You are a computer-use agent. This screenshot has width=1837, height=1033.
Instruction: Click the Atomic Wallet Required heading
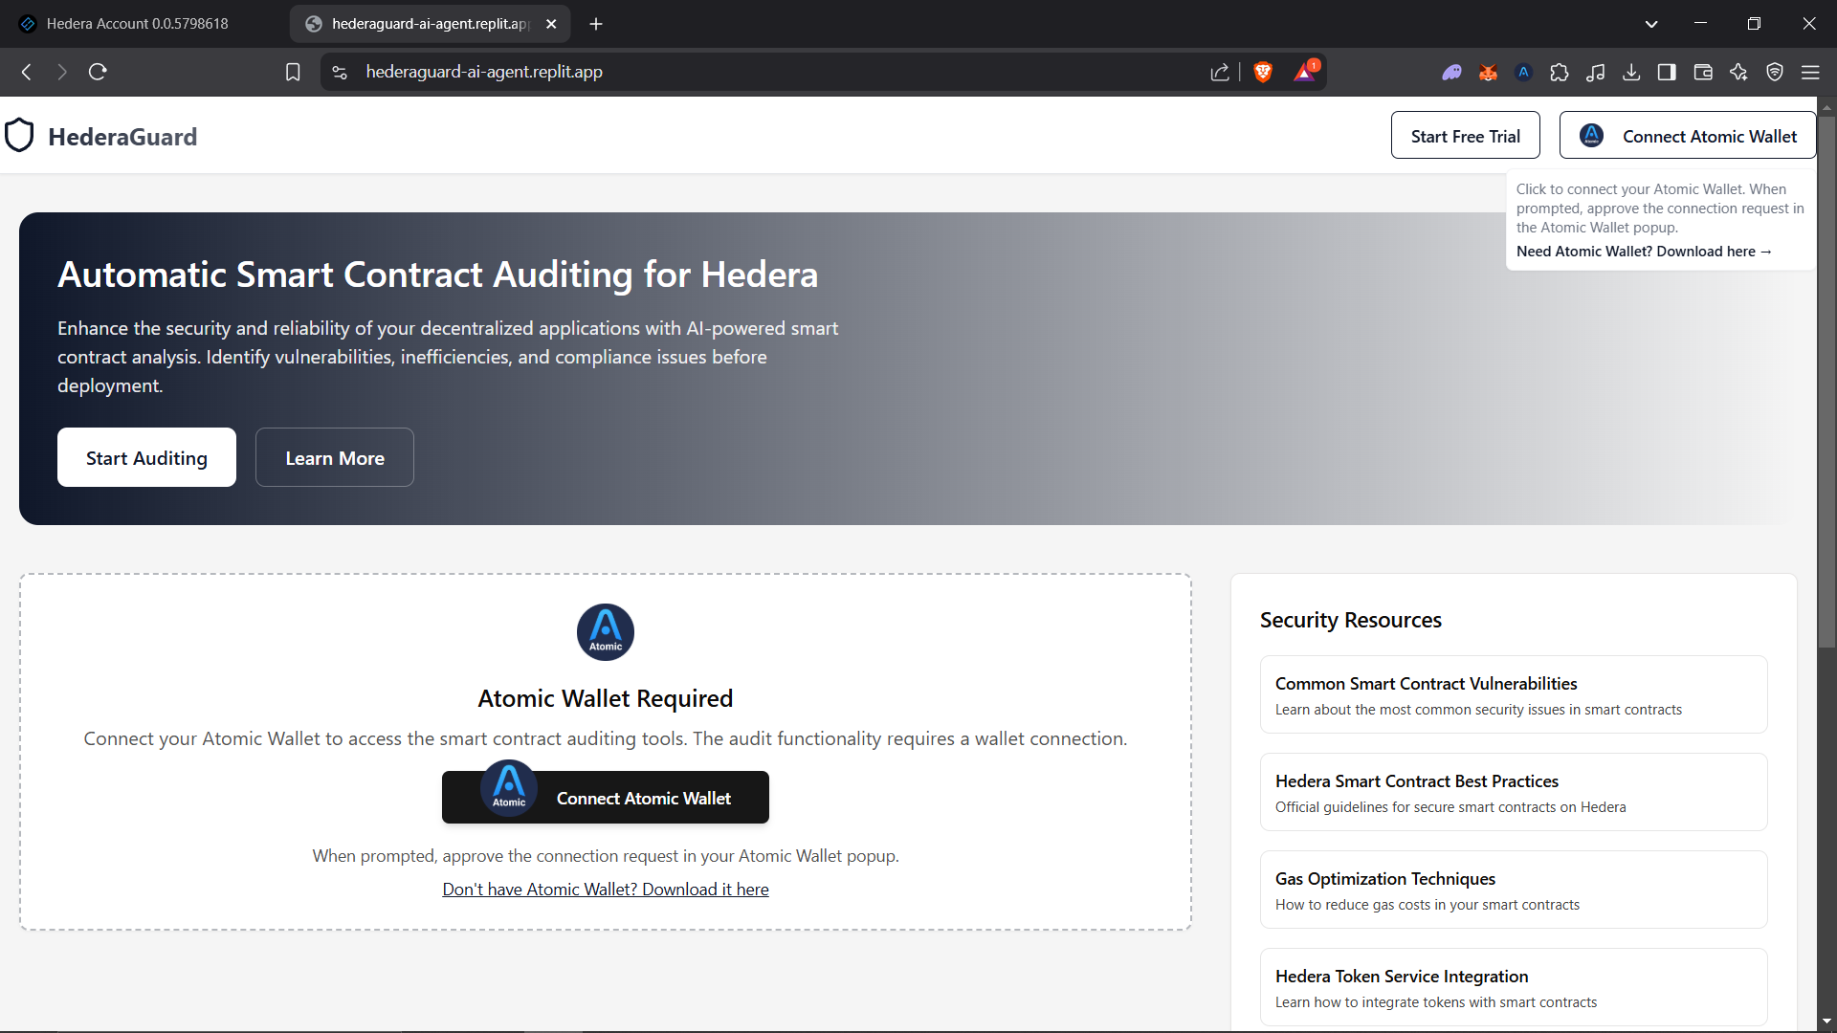pos(606,698)
